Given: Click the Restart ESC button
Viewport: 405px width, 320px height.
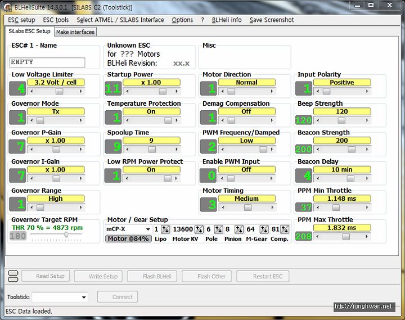Looking at the screenshot, I should click(263, 276).
